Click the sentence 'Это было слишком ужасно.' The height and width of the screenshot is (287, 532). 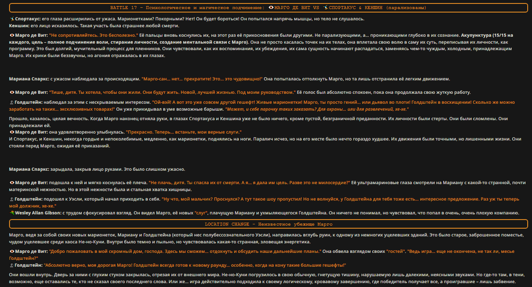154,169
